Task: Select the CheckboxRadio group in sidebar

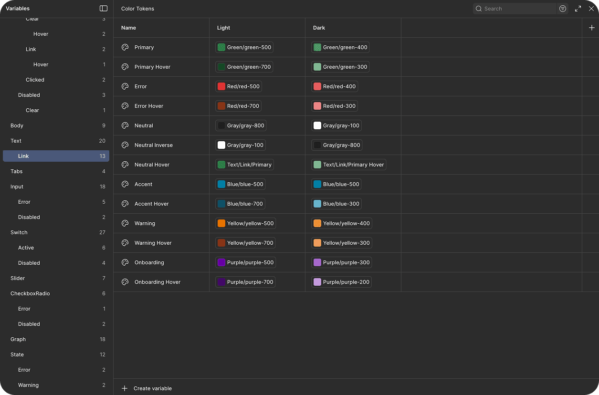Action: coord(56,293)
